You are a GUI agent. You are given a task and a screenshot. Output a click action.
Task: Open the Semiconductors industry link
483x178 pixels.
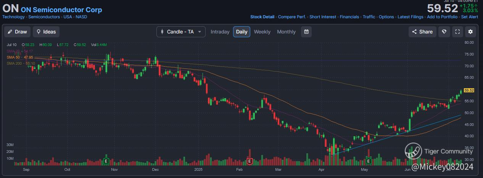[x=44, y=17]
